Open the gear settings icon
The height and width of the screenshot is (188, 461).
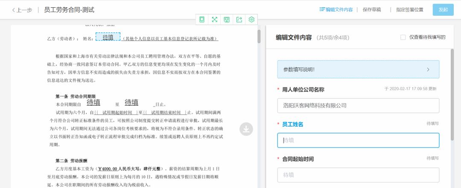[x=251, y=20]
